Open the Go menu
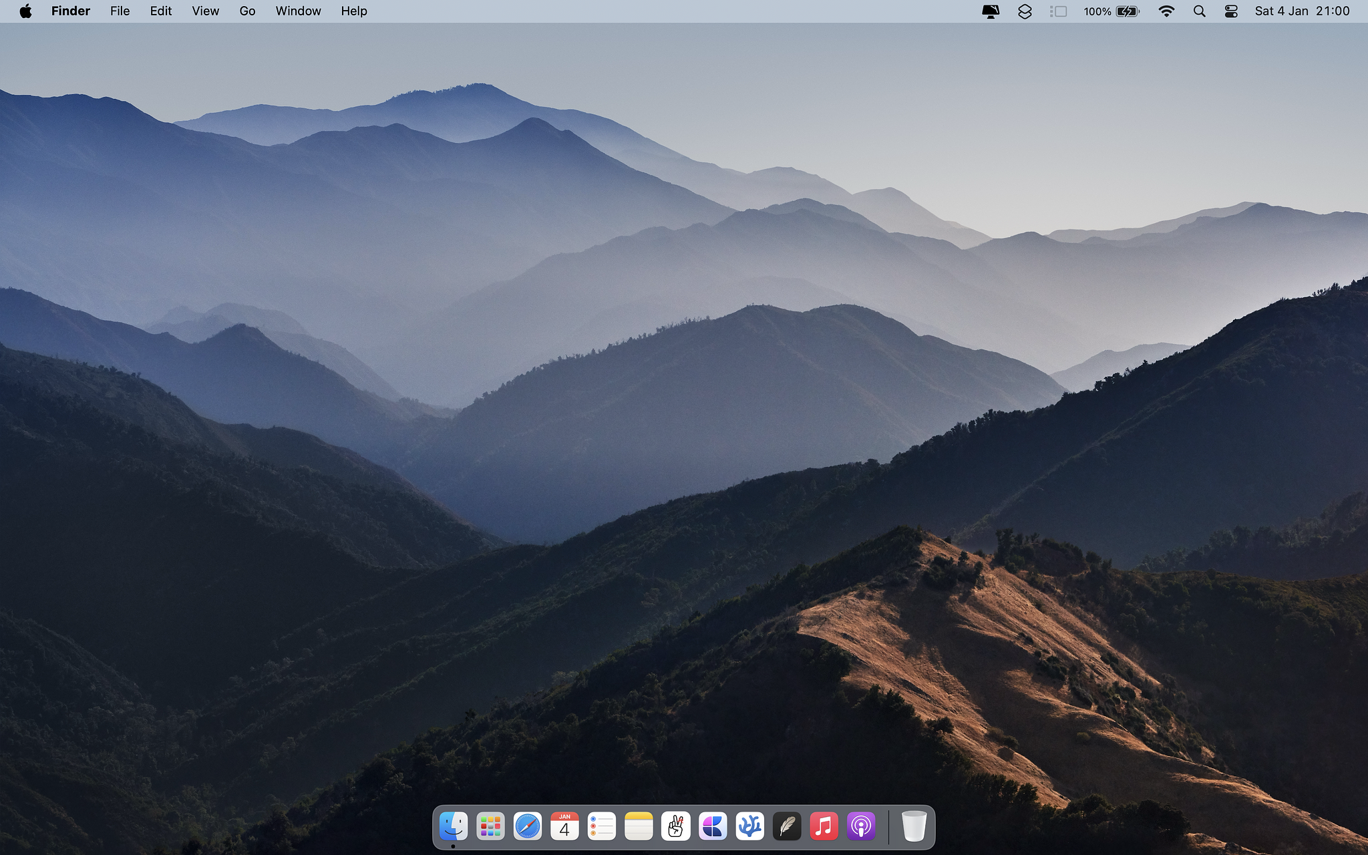The width and height of the screenshot is (1368, 855). click(x=248, y=11)
